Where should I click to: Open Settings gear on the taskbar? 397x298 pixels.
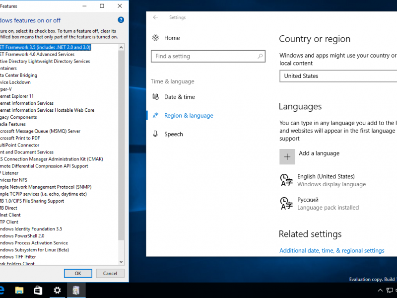pyautogui.click(x=57, y=290)
